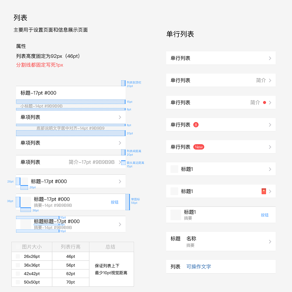Expand the first 单行列表 row via its chevron

[x=270, y=58]
